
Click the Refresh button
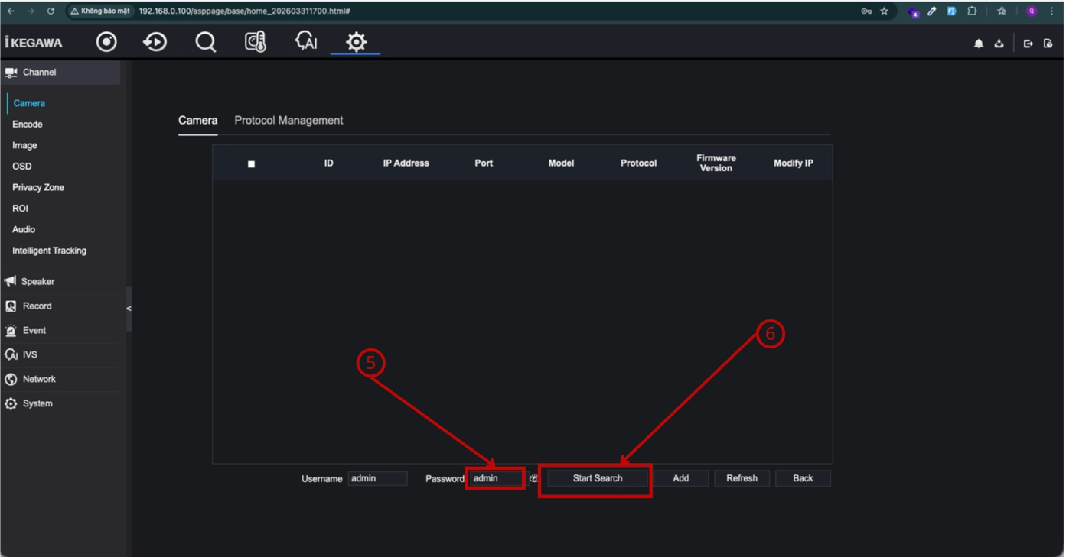(742, 479)
